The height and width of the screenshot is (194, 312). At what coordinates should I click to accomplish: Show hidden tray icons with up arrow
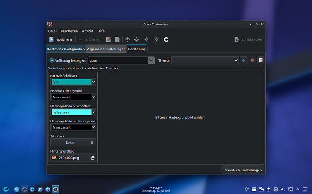point(297,189)
